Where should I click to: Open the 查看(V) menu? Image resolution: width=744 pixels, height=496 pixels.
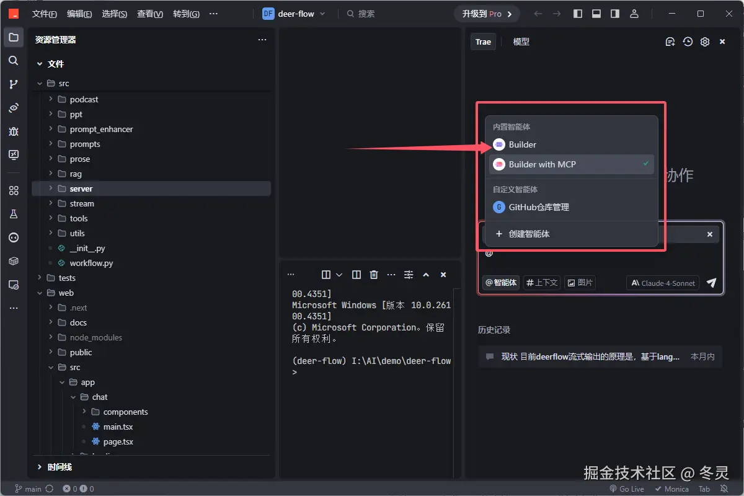pyautogui.click(x=150, y=14)
